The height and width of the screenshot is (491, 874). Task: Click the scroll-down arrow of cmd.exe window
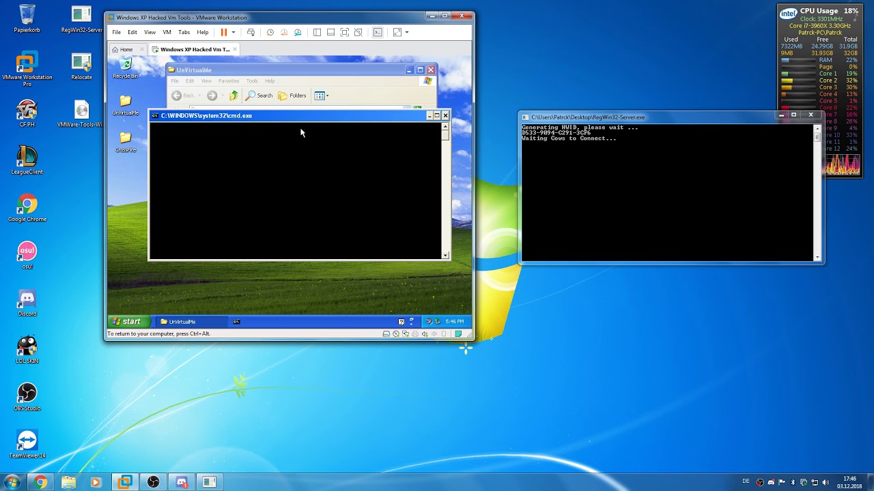click(445, 256)
